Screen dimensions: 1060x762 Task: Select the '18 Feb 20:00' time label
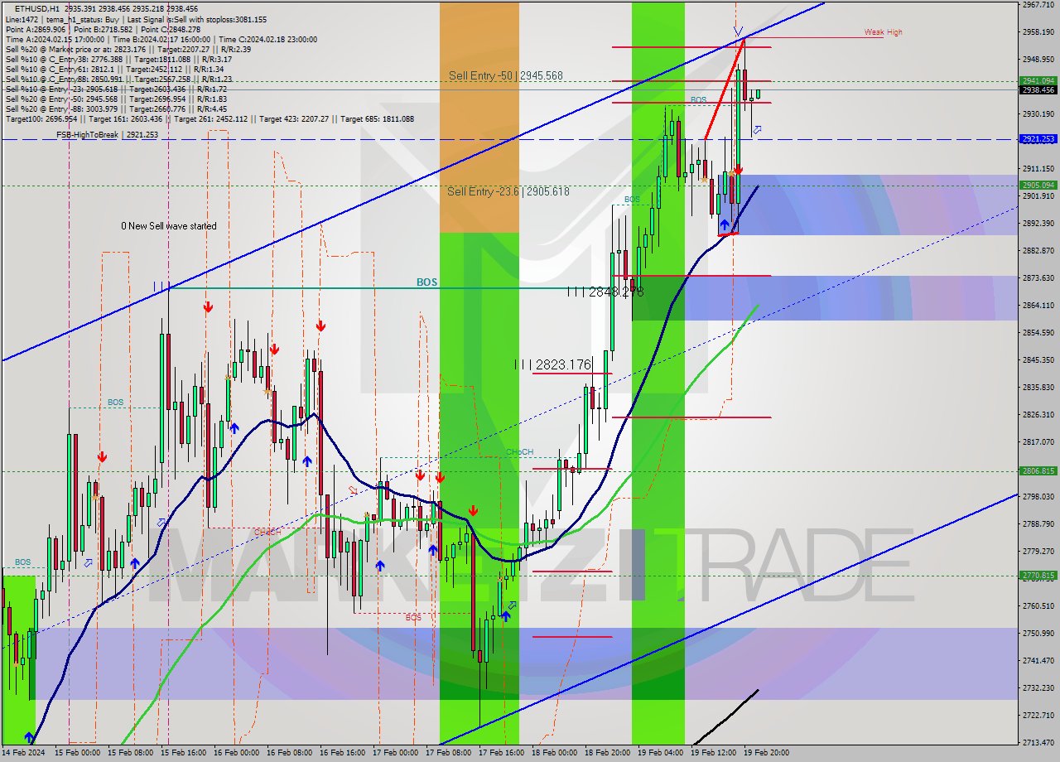tap(607, 753)
